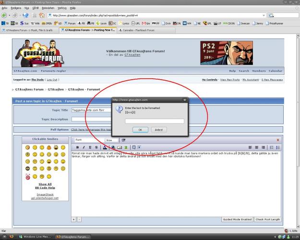Viewport: 300px width, 240px height.
Task: Click the red close icon on editor toolbar
Action: click(277, 140)
